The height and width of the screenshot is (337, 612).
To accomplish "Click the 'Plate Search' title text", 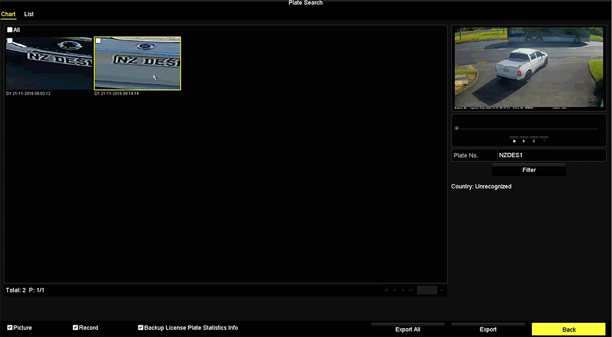I will pos(305,2).
